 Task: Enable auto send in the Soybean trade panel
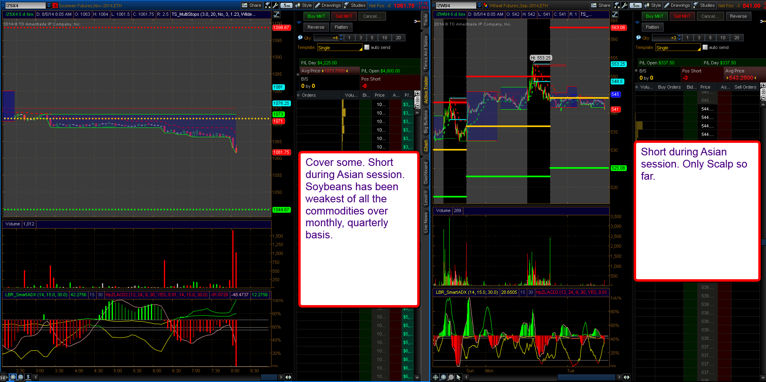pos(367,47)
